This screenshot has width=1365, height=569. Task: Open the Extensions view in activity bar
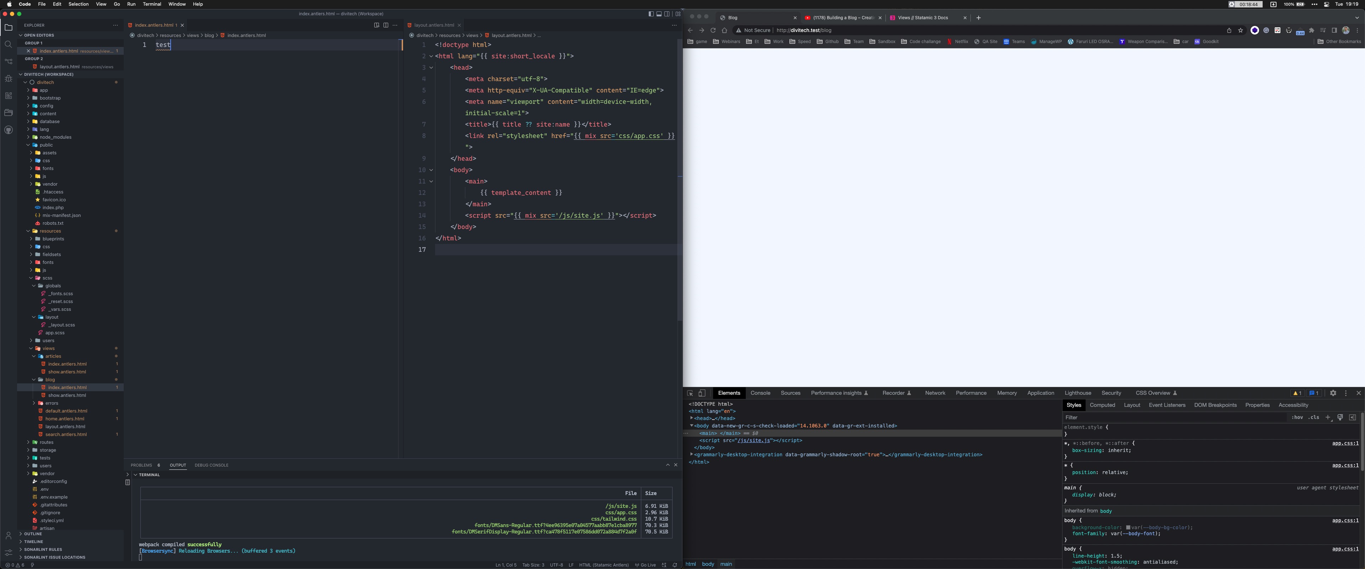tap(9, 95)
